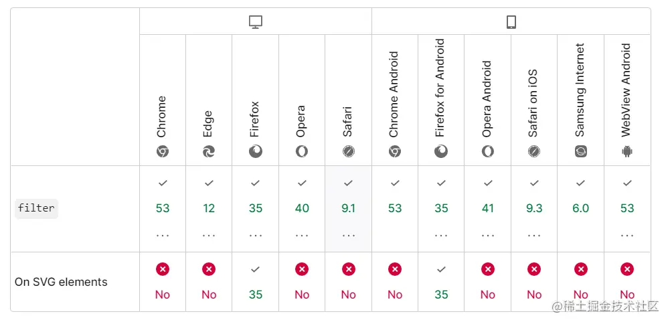Image resolution: width=670 pixels, height=324 pixels.
Task: Click the Safari desktop browser icon
Action: click(x=348, y=152)
